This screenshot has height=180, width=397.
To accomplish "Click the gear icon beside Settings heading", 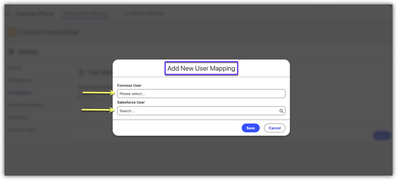I will click(12, 52).
